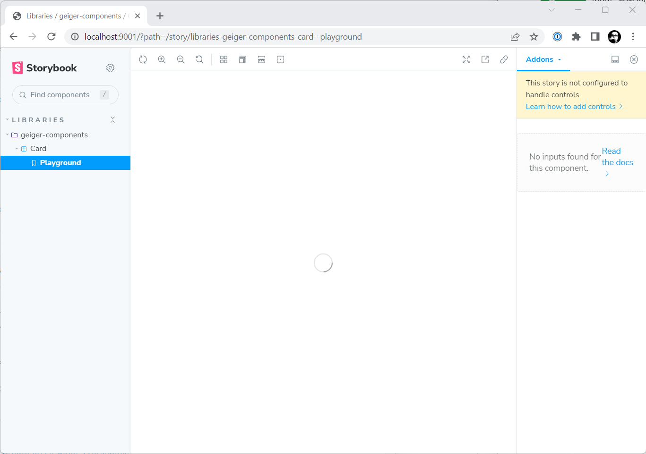The image size is (646, 454).
Task: Remount the current story
Action: (143, 59)
